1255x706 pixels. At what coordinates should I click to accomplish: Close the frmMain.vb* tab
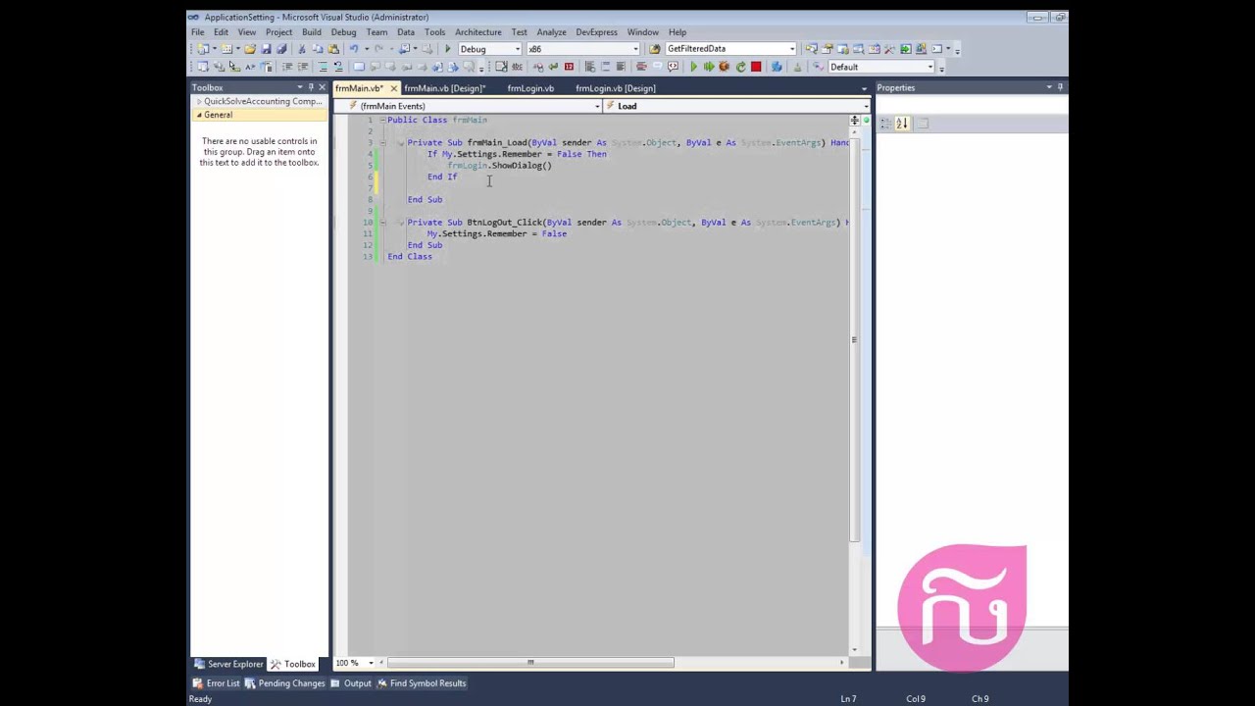coord(393,88)
